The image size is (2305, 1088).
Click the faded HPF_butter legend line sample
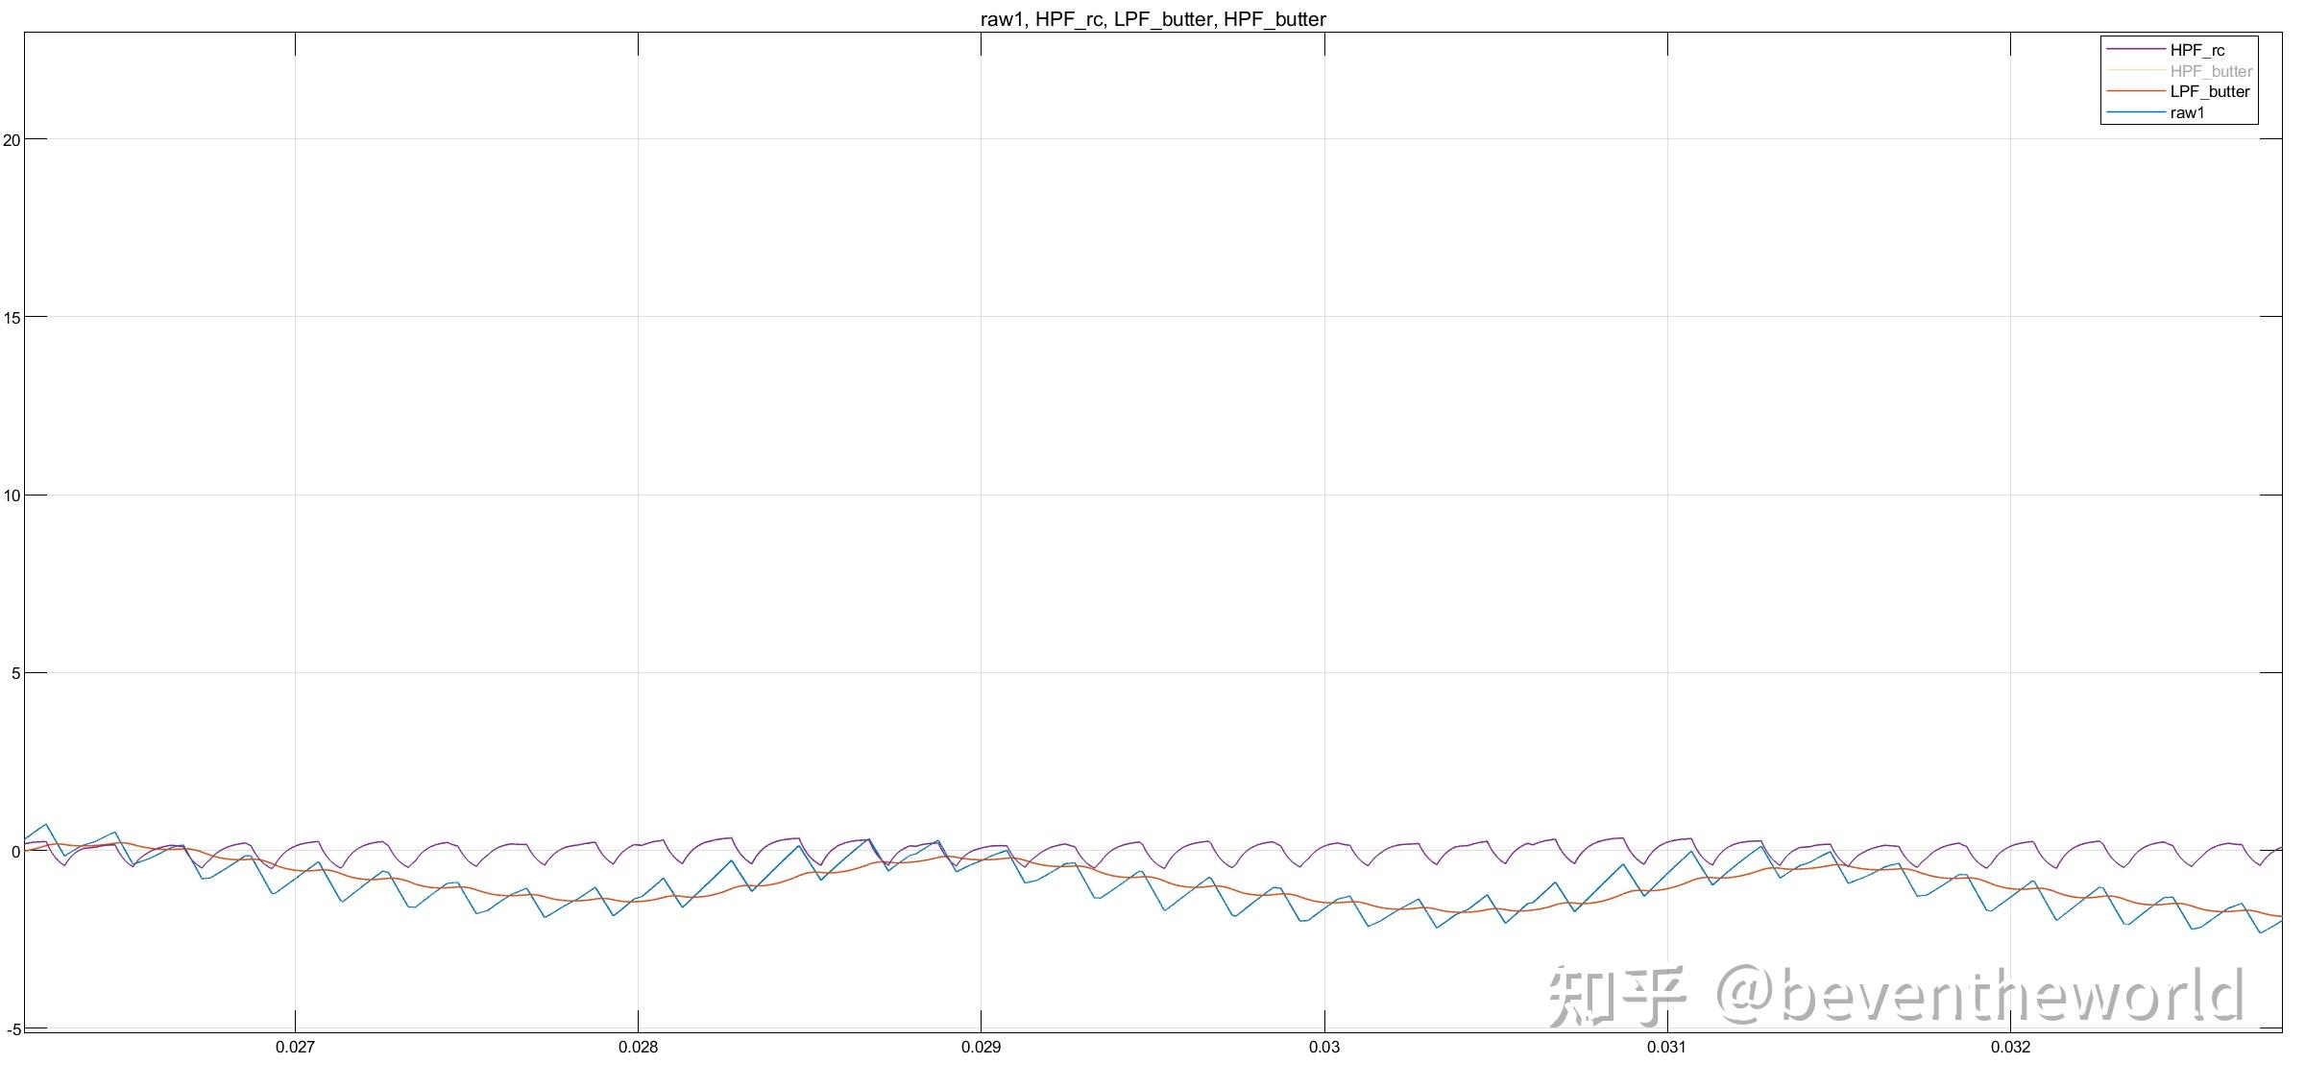[2136, 71]
